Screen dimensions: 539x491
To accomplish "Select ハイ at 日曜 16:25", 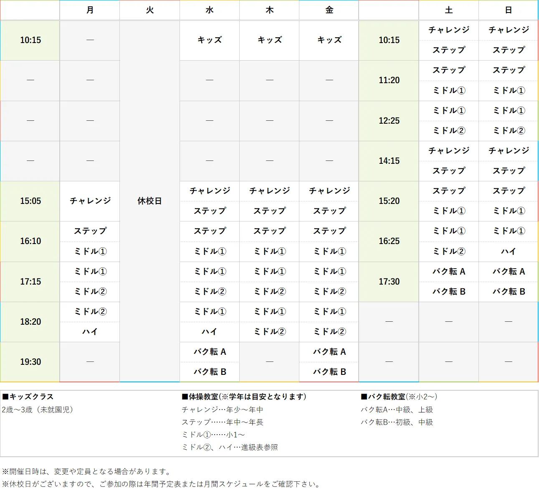I will point(508,251).
